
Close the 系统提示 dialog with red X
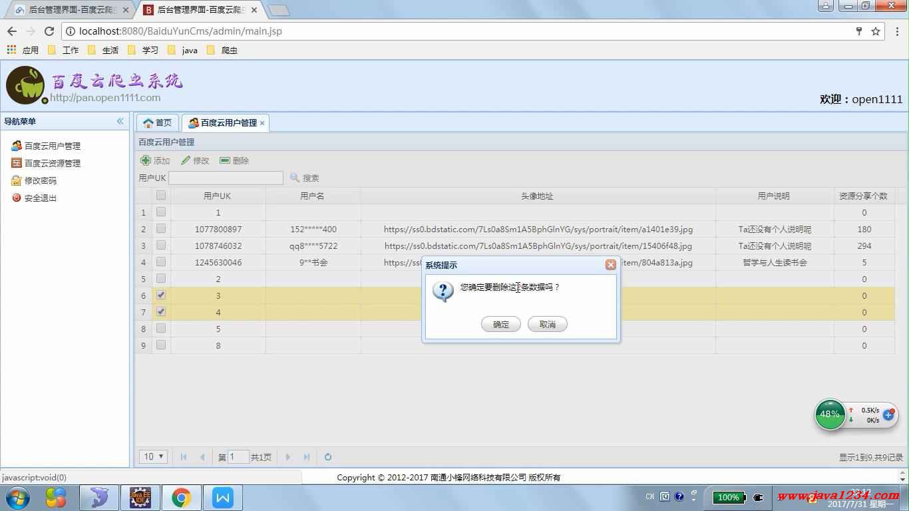610,265
